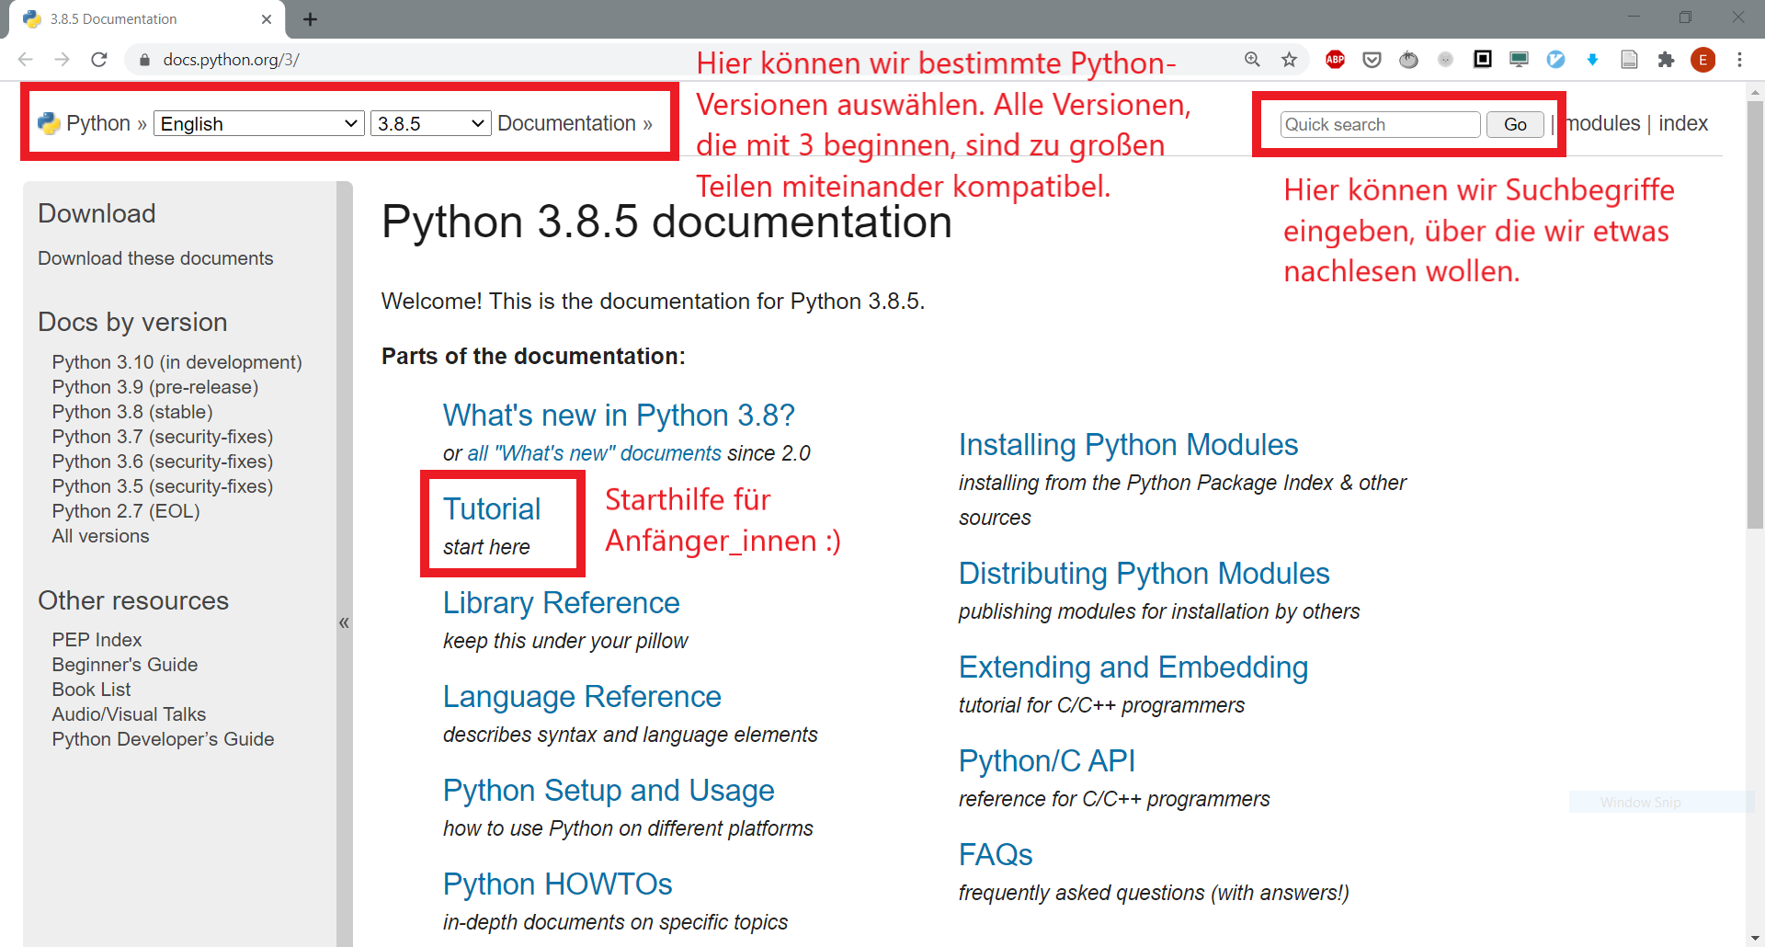Open the Extensions puzzle piece menu
This screenshot has height=947, width=1765.
tap(1666, 60)
